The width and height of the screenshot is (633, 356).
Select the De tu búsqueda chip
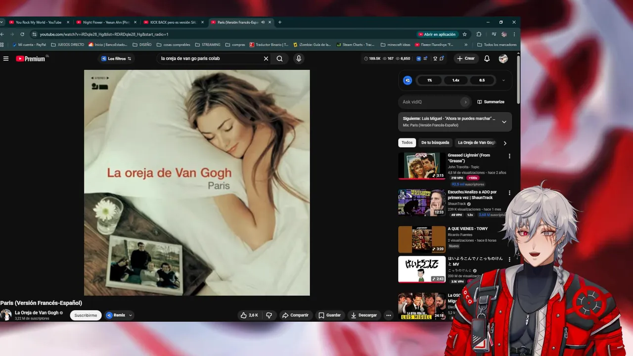pos(435,142)
